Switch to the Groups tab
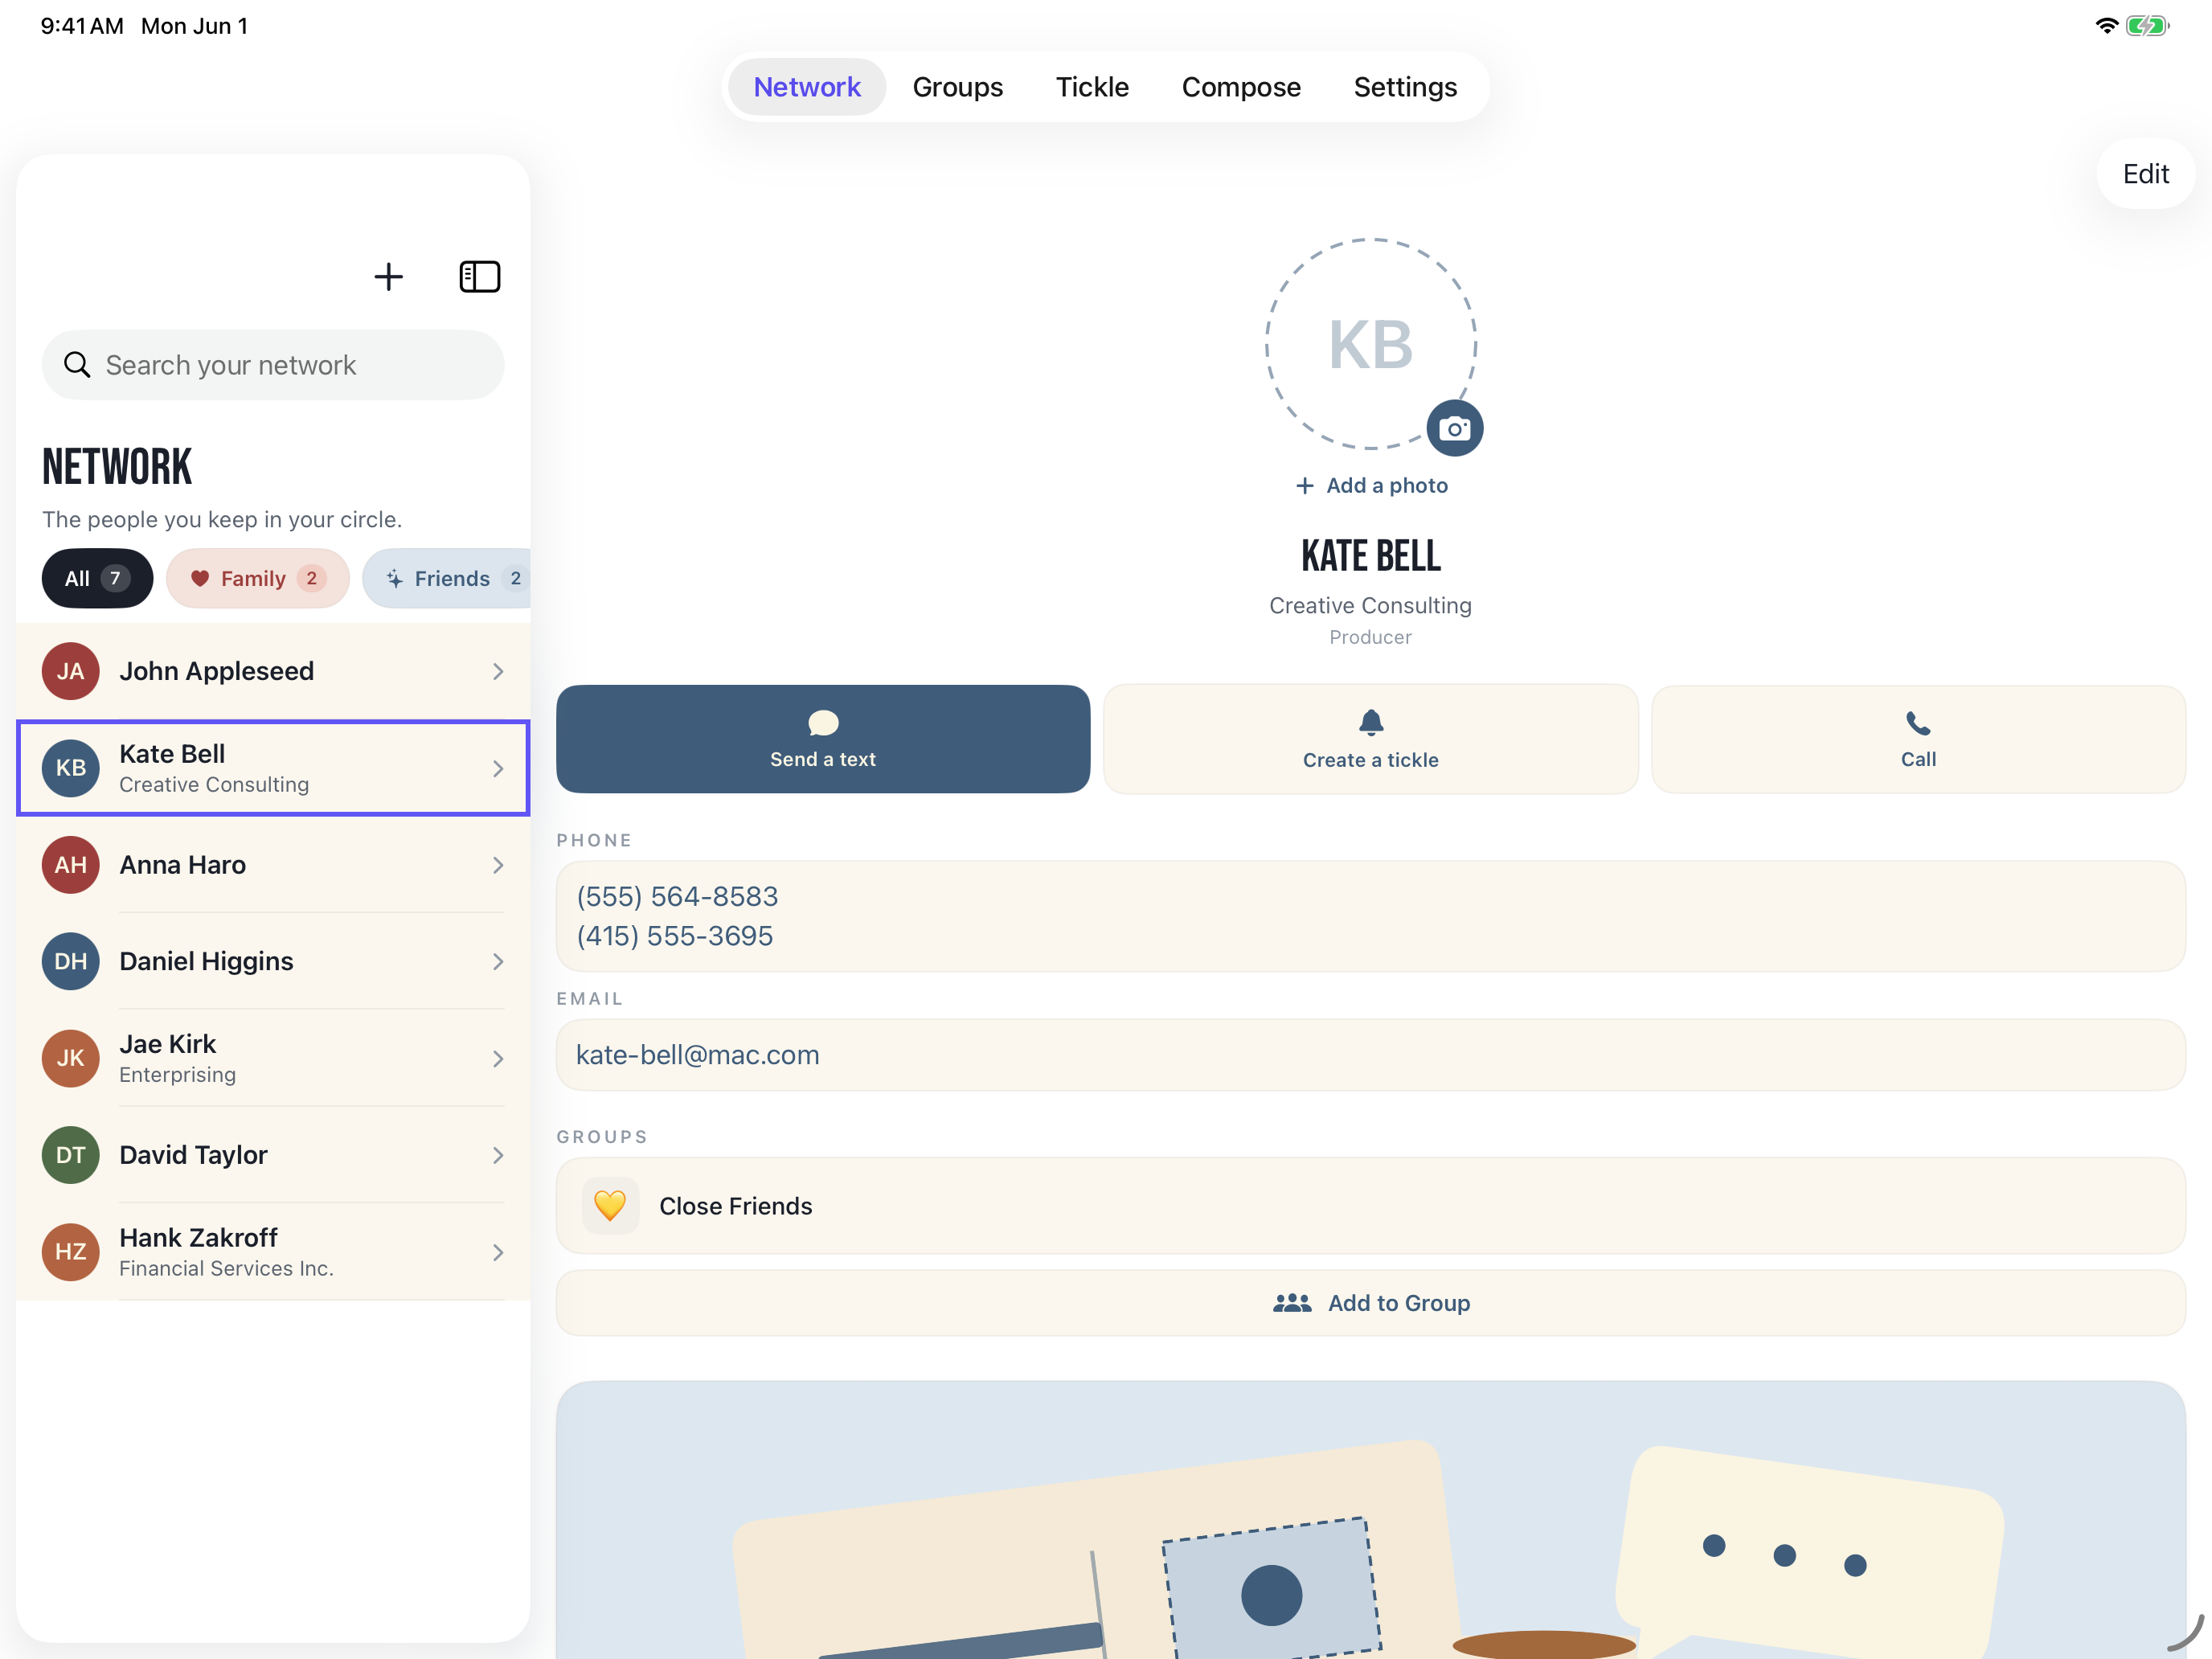Image resolution: width=2212 pixels, height=1659 pixels. 958,87
